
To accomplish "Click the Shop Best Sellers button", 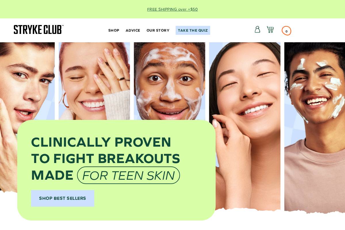I will pos(63,198).
